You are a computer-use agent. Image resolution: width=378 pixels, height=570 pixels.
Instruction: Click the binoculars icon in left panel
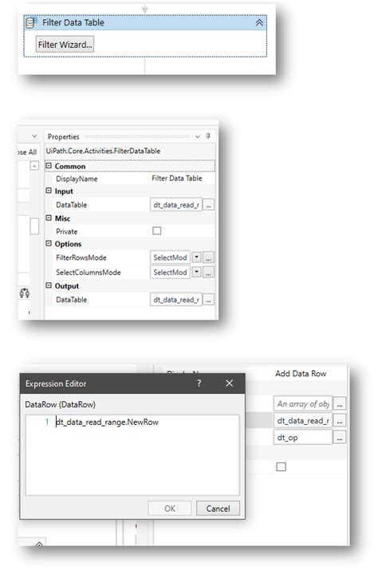(25, 293)
